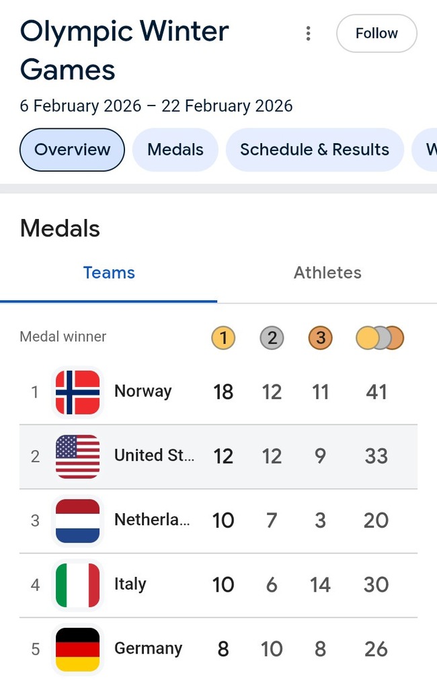
Task: Open the Schedule & Results chip
Action: (x=314, y=149)
